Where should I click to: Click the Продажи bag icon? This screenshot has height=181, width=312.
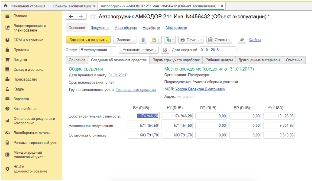pos(7,50)
